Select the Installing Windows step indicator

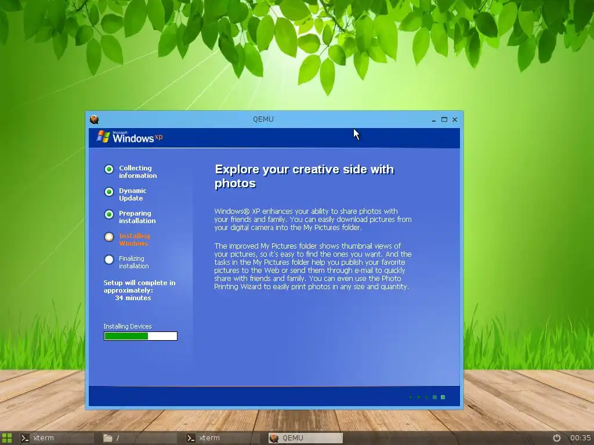[x=109, y=237]
